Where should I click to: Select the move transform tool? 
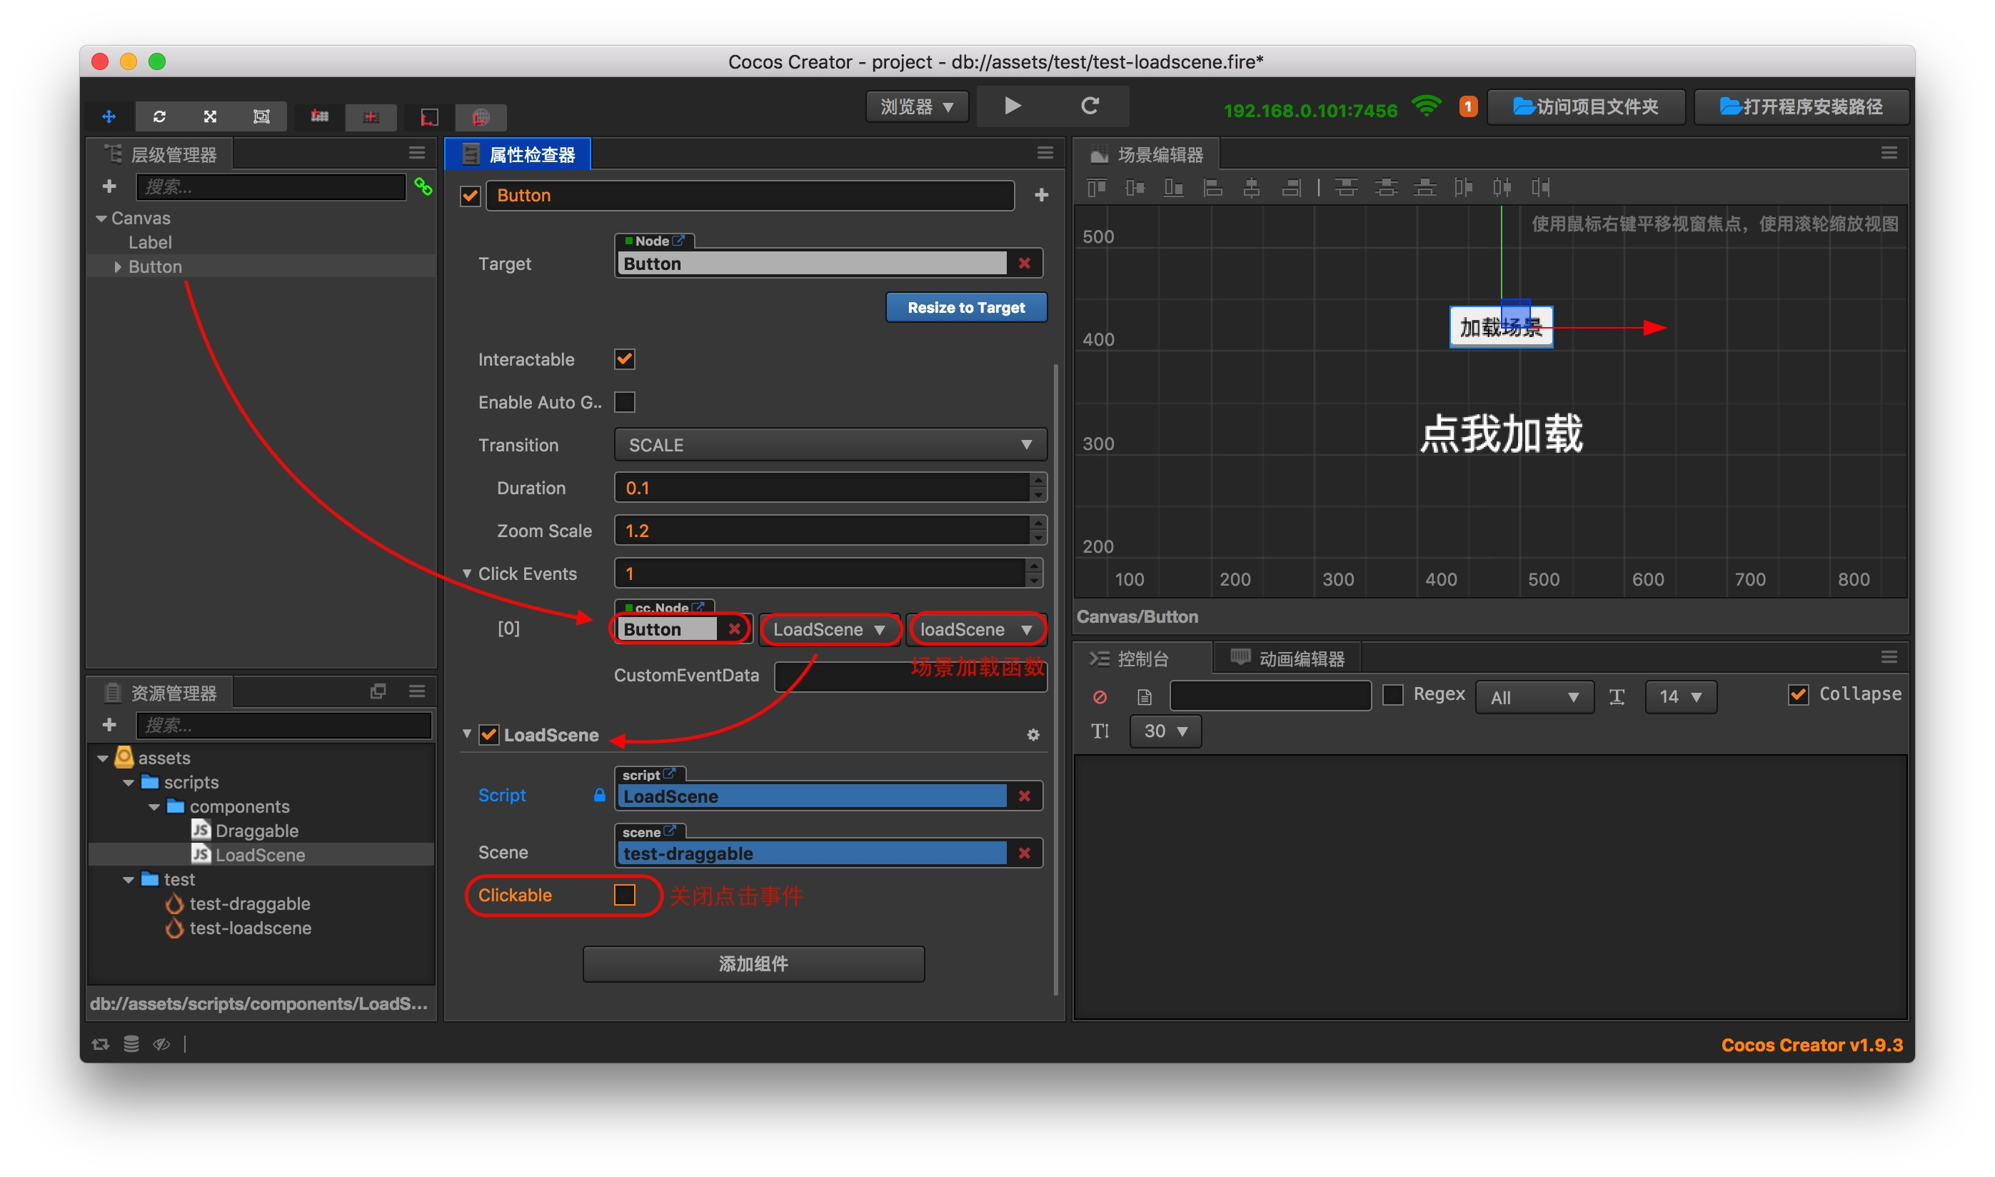[x=109, y=116]
